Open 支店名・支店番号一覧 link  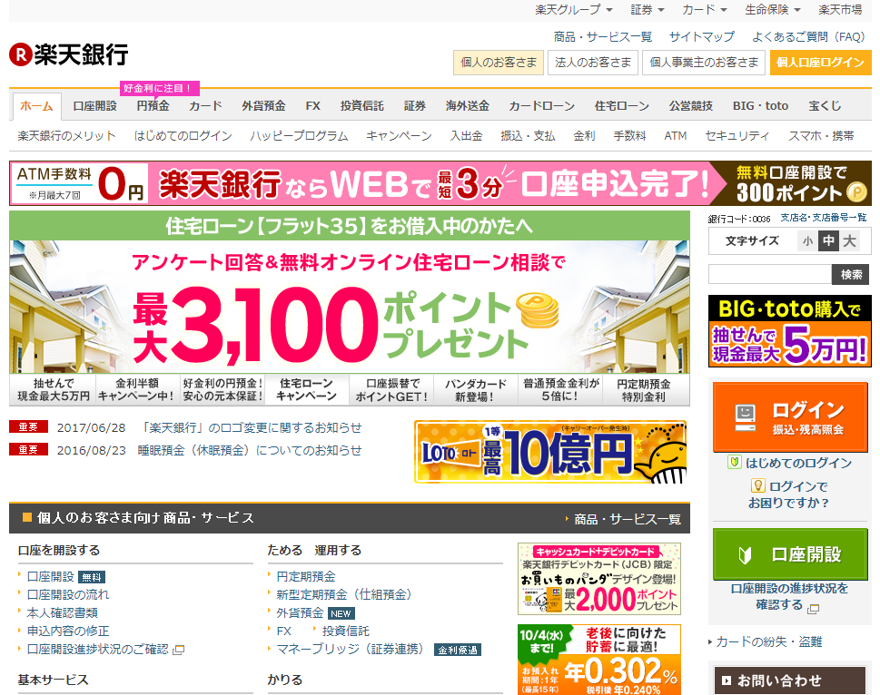coord(824,218)
